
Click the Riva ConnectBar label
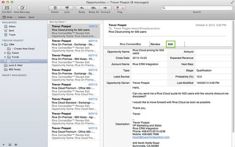tap(130, 44)
